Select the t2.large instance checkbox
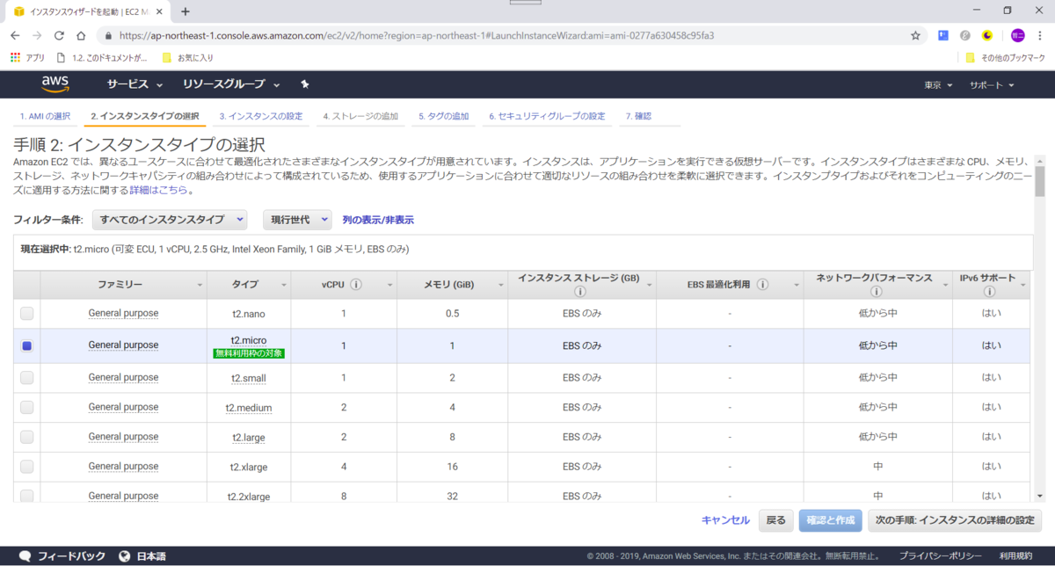This screenshot has width=1055, height=588. click(x=26, y=437)
